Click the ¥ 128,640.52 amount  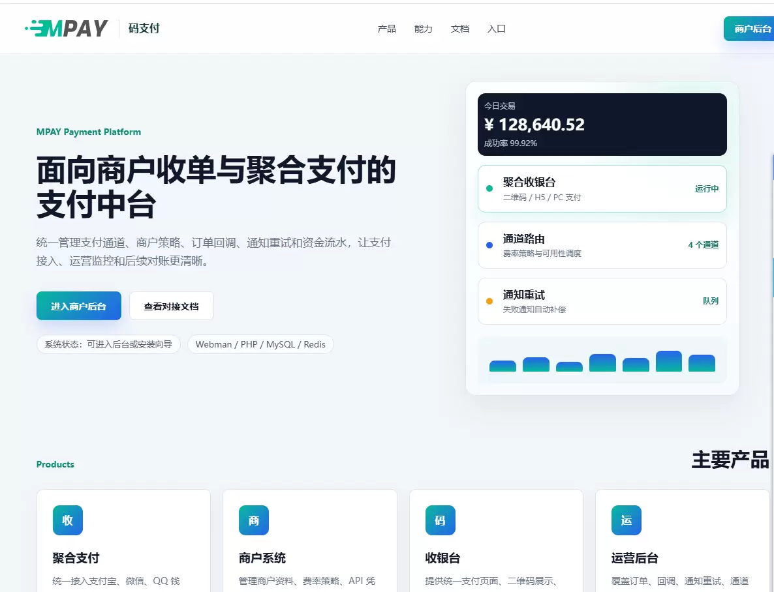pyautogui.click(x=534, y=125)
